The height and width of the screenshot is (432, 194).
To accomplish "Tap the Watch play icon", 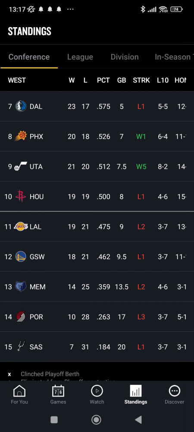I will (x=97, y=391).
